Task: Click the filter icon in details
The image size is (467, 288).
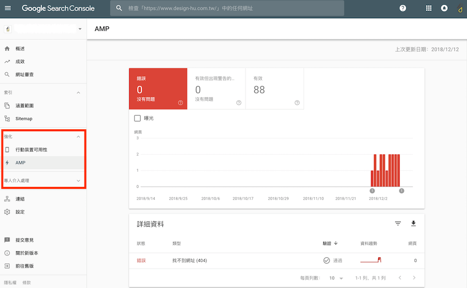Action: point(398,224)
